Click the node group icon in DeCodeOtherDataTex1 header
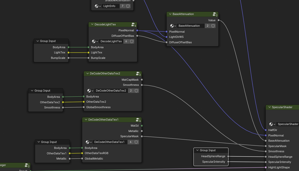Image resolution: width=299 pixels, height=171 pixels. [138, 120]
